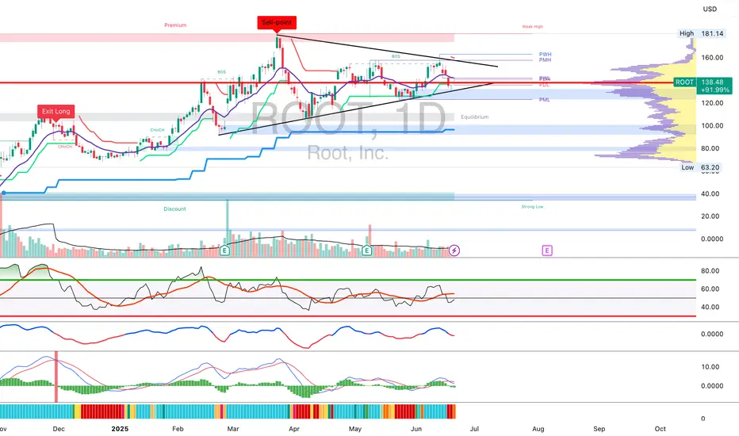Click the PMH level label
The width and height of the screenshot is (739, 436).
tap(545, 60)
